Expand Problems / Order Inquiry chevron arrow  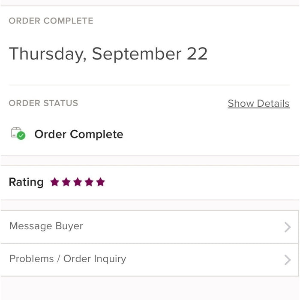tap(288, 260)
